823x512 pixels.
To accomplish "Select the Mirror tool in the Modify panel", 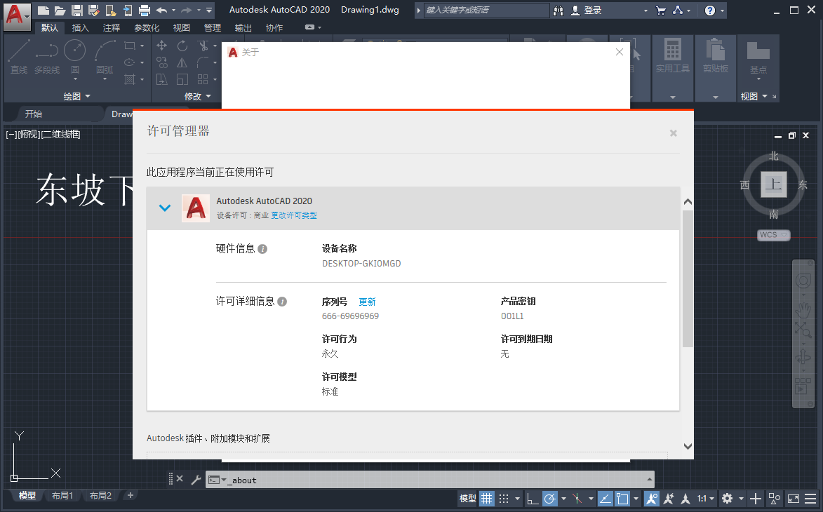I will 181,64.
